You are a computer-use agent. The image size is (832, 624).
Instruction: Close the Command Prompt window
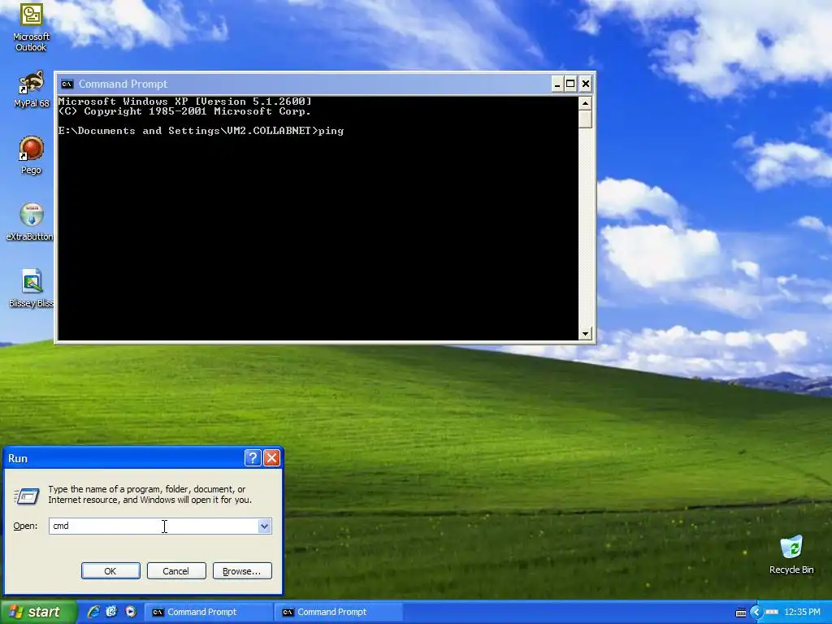pos(585,84)
